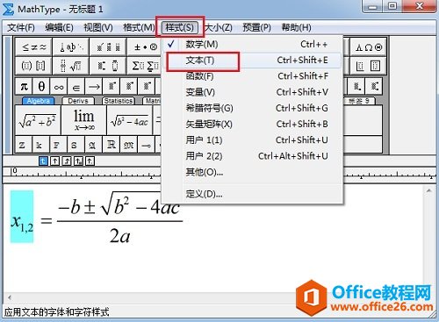This screenshot has height=322, width=439.
Task: Insert the F symbol from small palette
Action: pos(58,144)
